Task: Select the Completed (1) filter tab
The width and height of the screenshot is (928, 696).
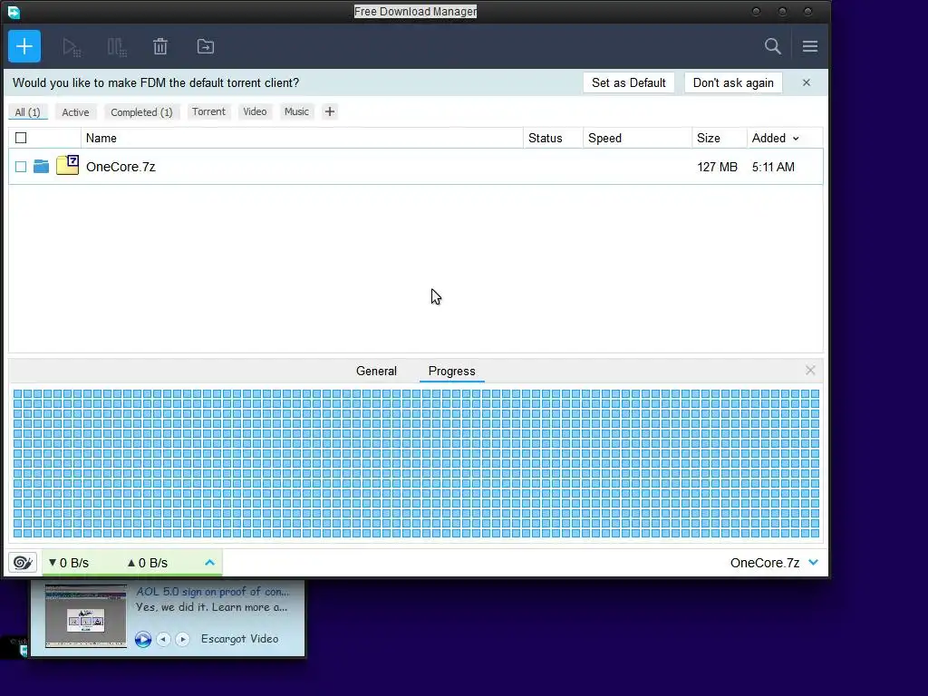Action: click(141, 111)
